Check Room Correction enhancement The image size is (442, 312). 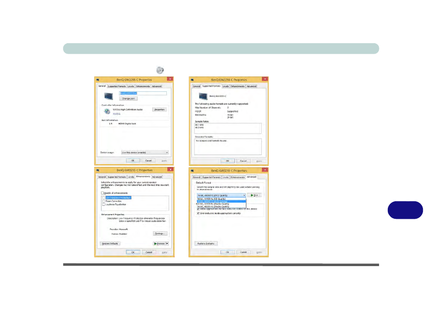104,201
